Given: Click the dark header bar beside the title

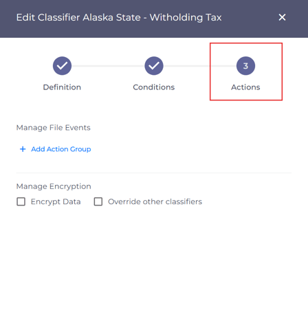Looking at the screenshot, I should [x=250, y=17].
